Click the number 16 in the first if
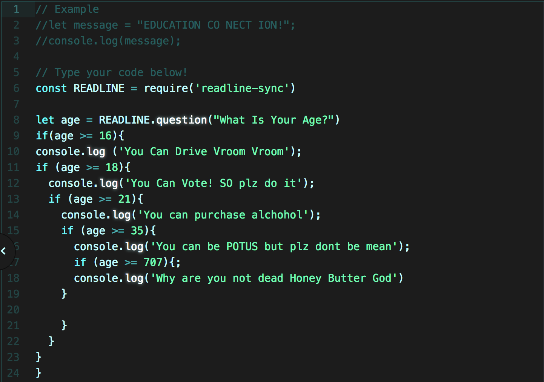Viewport: 544px width, 382px height. 105,136
